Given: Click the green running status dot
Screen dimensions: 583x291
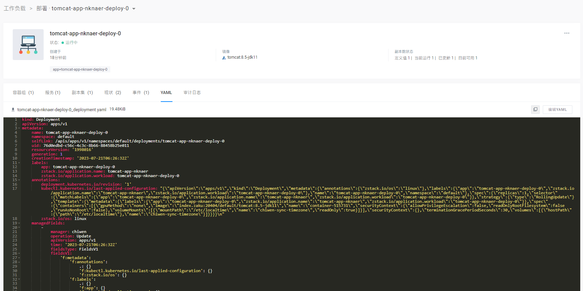Looking at the screenshot, I should click(x=63, y=43).
